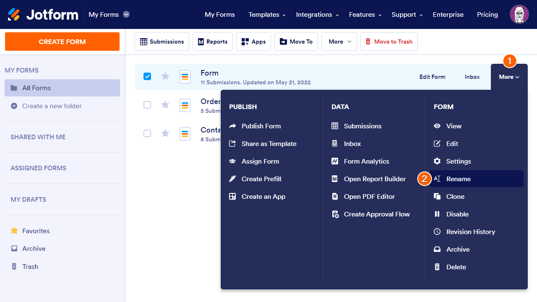Screen dimensions: 537x302
Task: Go to My Forms in the top navigation
Action: pyautogui.click(x=220, y=15)
